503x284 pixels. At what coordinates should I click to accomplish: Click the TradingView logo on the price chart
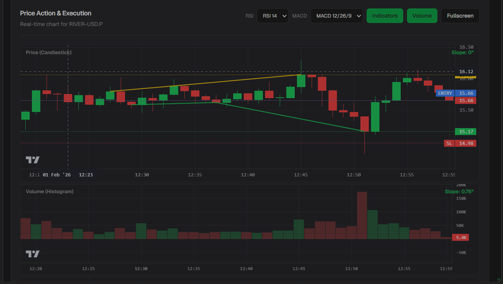tap(32, 160)
